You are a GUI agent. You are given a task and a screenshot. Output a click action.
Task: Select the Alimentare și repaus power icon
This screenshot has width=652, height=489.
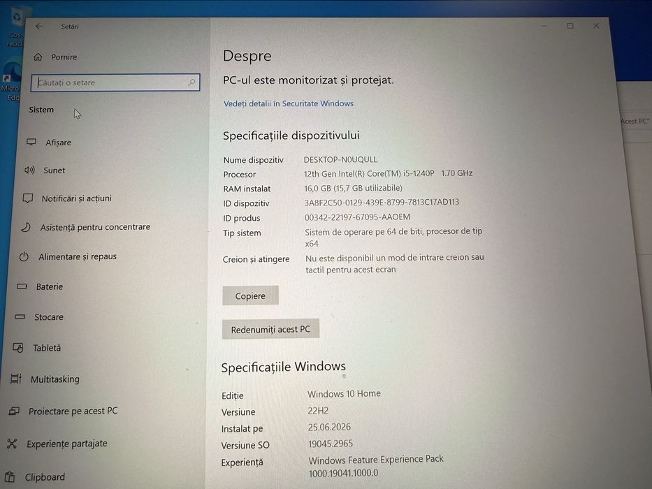coord(24,256)
